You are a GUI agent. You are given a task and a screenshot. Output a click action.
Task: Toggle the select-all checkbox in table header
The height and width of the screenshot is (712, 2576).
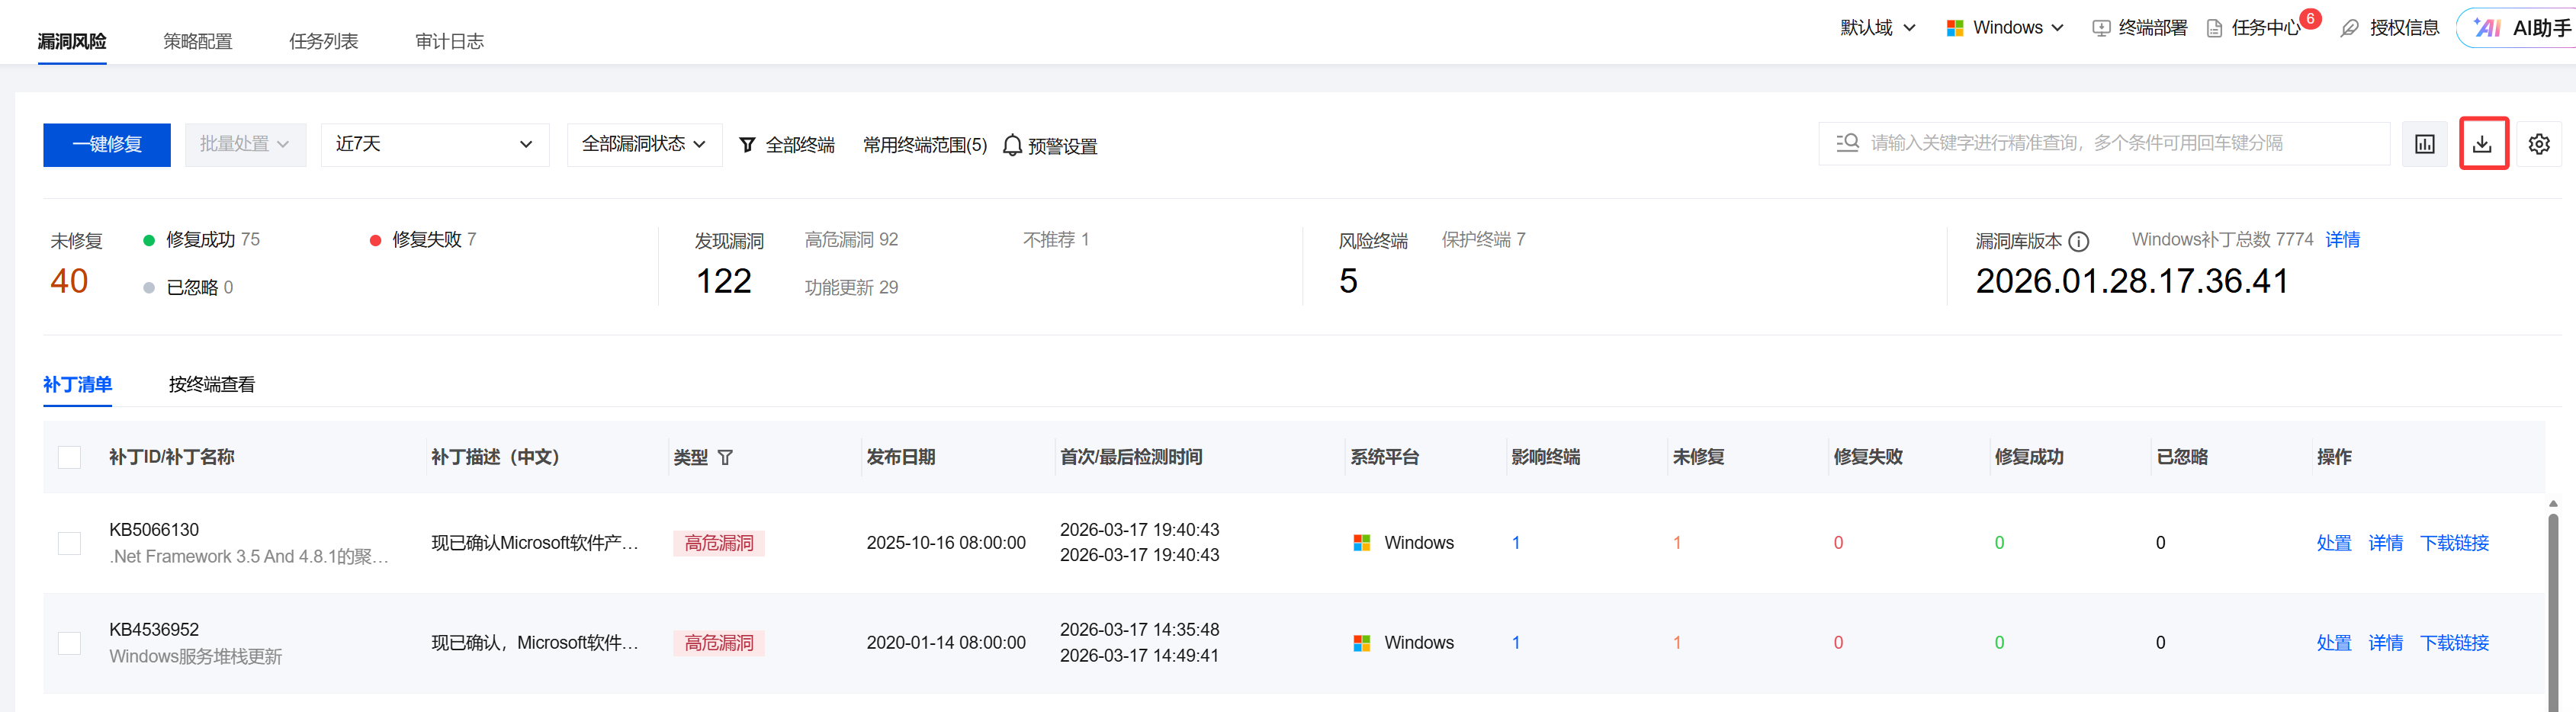tap(70, 457)
